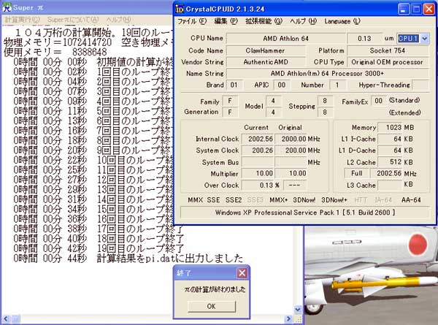
Task: Click the Brand value 01
Action: (234, 85)
